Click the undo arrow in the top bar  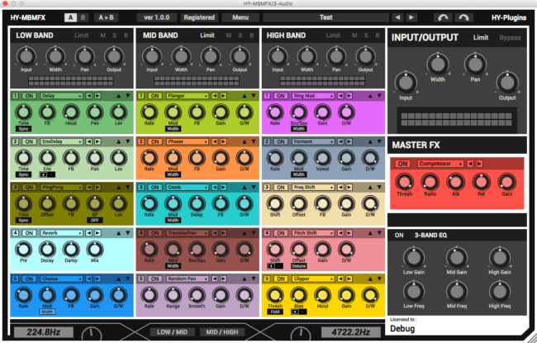point(444,17)
